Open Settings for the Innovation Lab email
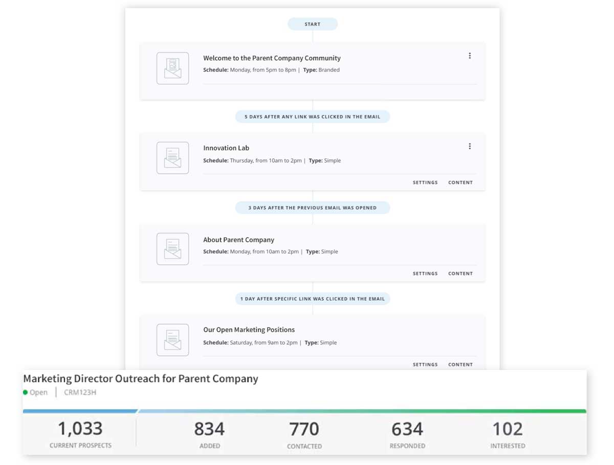 pos(425,182)
